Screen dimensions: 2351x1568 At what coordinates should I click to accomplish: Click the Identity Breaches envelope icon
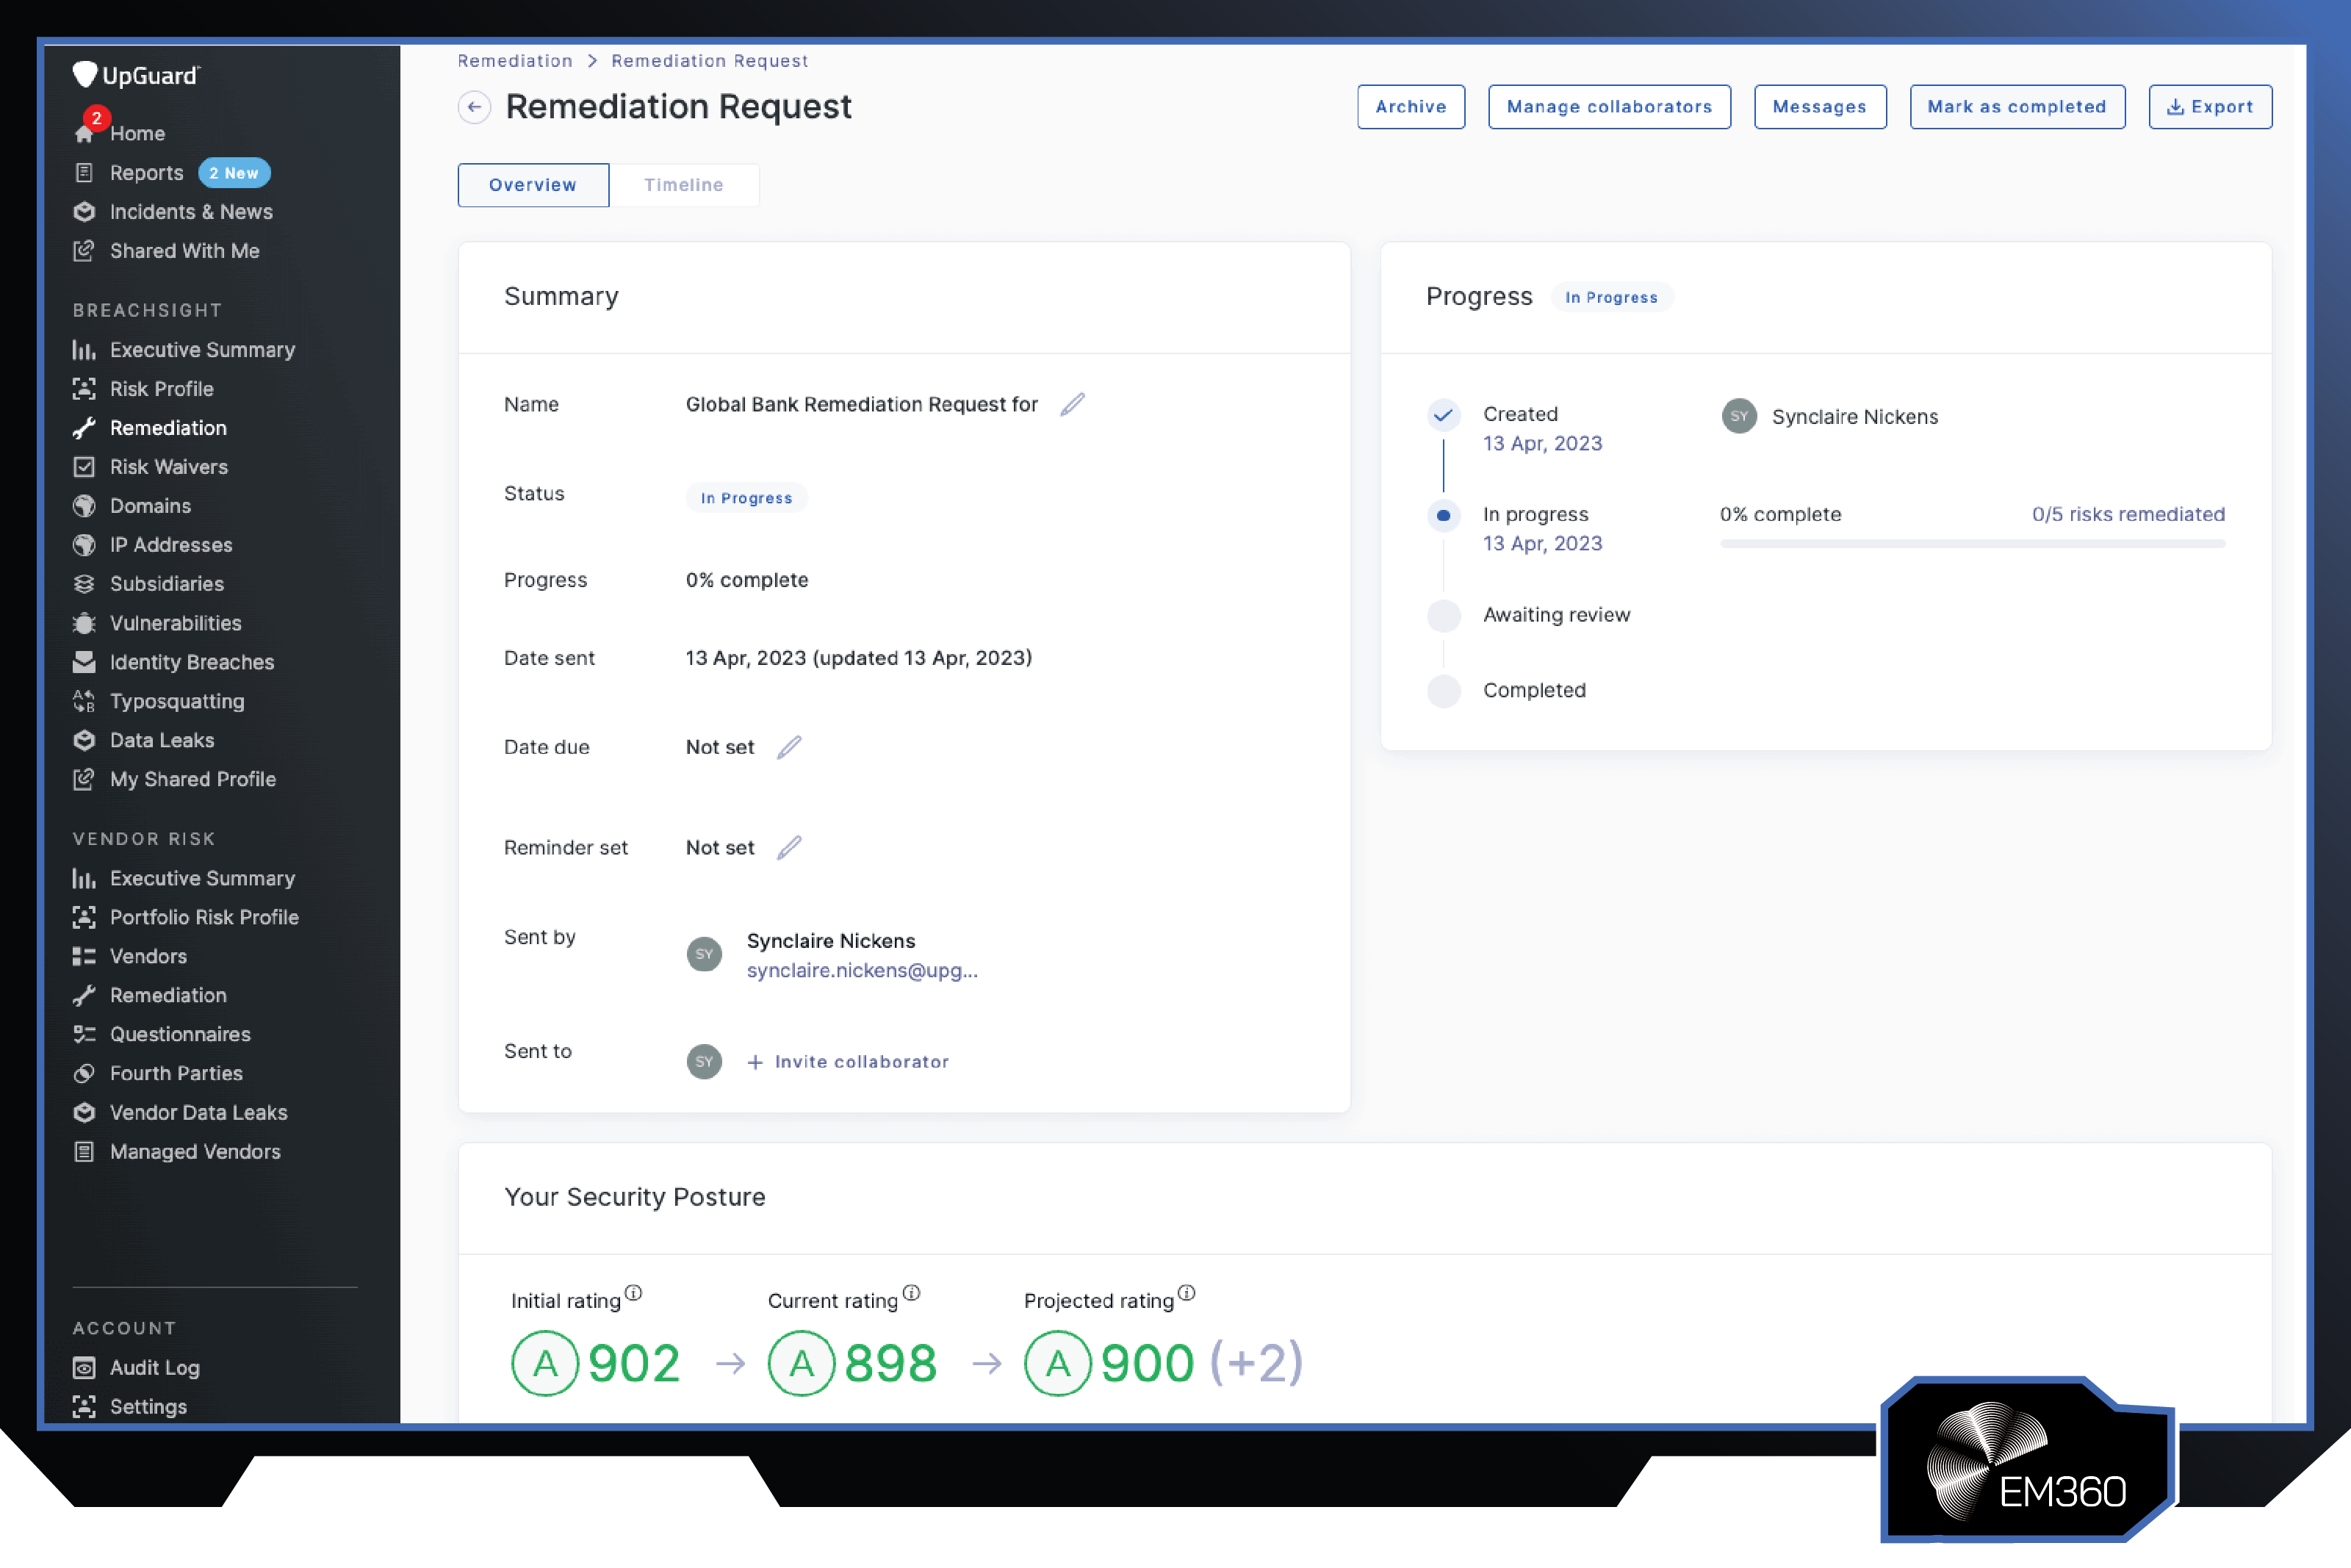click(85, 662)
